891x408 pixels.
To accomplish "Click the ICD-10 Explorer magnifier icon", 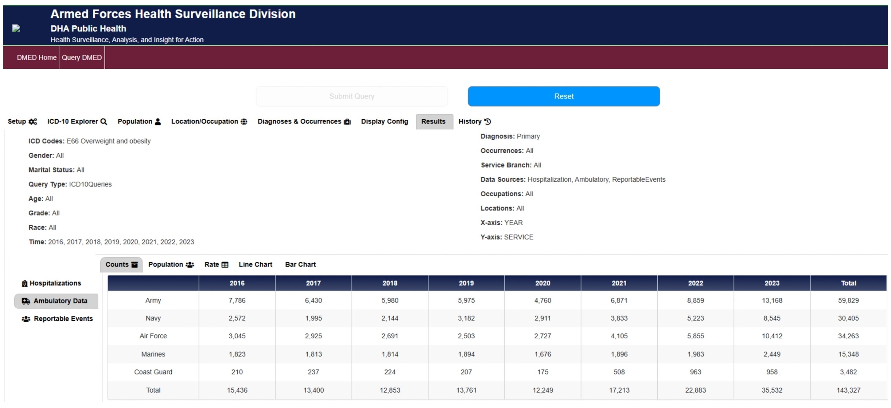I will (x=104, y=122).
